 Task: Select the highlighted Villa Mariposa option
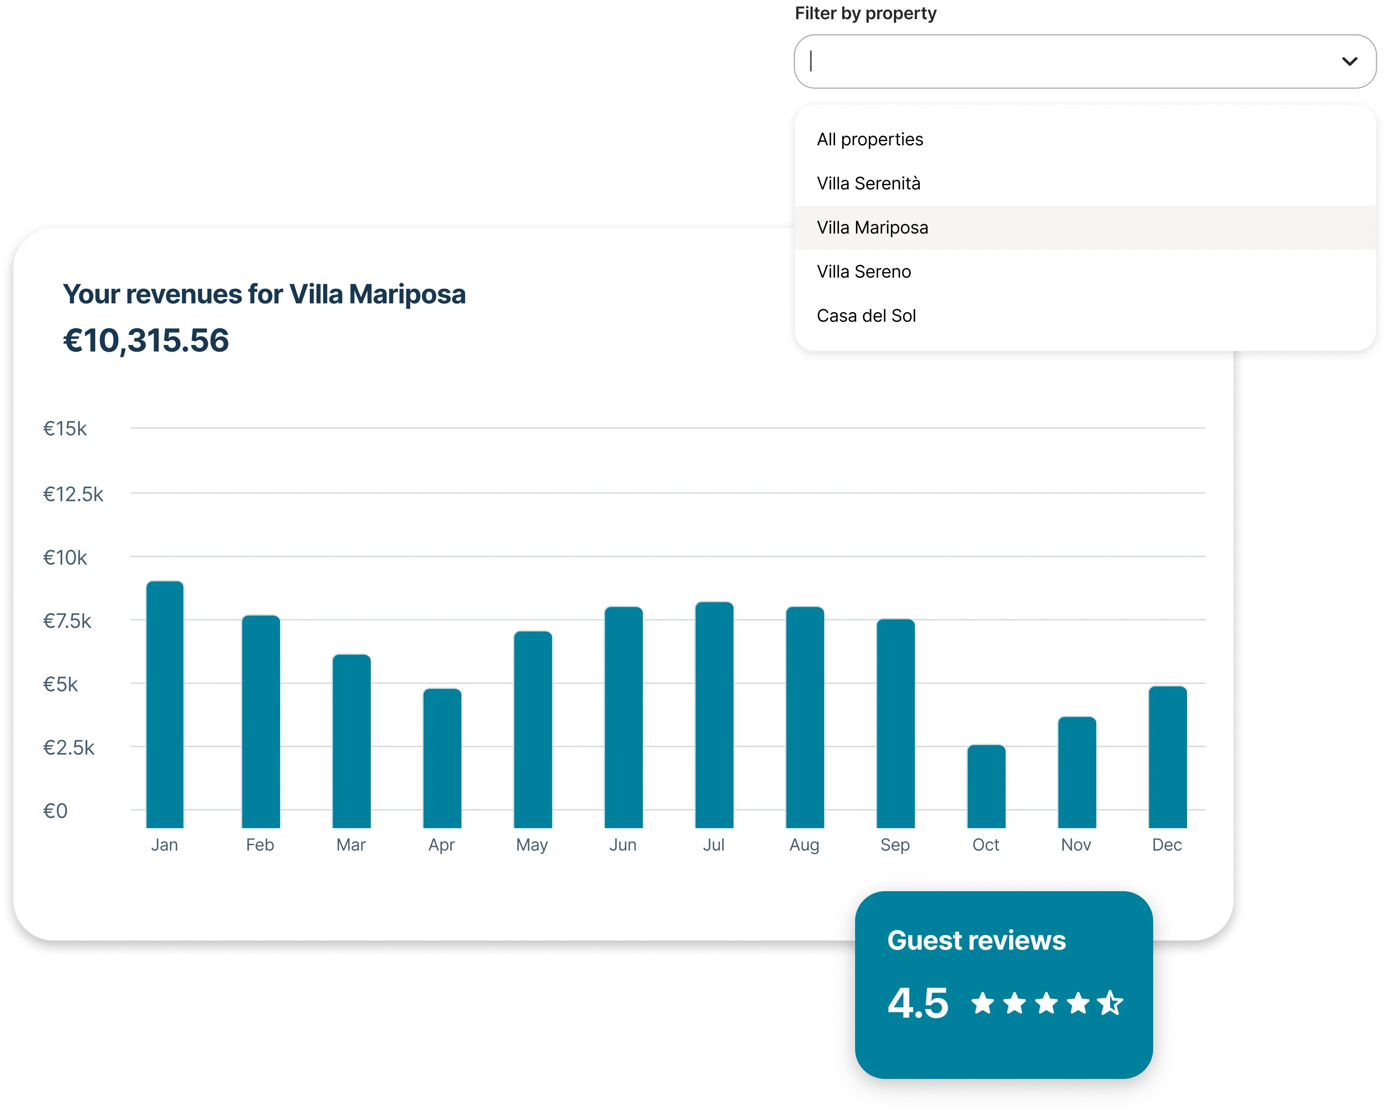872,227
